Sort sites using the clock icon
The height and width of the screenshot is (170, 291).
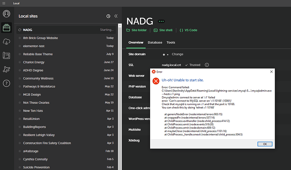108,16
